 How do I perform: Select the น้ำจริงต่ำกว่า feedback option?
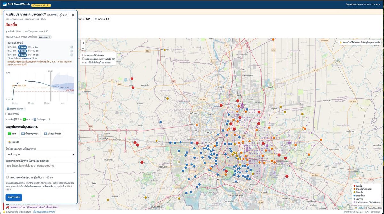pyautogui.click(x=52, y=134)
